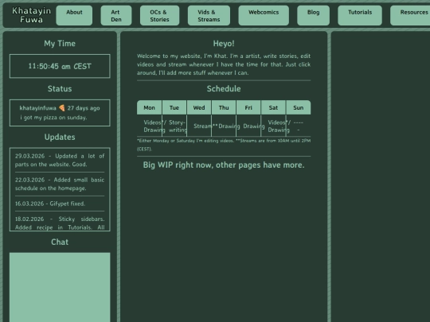Click the schedule footnote about streams
Viewport: 430px width, 322px height.
click(224, 145)
